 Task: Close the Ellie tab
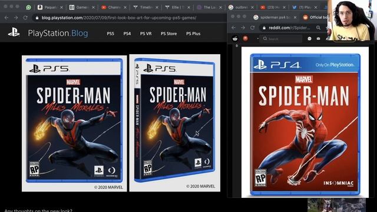(188, 8)
